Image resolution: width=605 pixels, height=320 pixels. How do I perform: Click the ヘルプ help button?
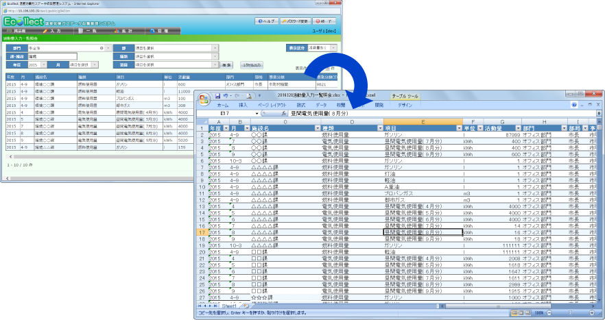pos(268,21)
